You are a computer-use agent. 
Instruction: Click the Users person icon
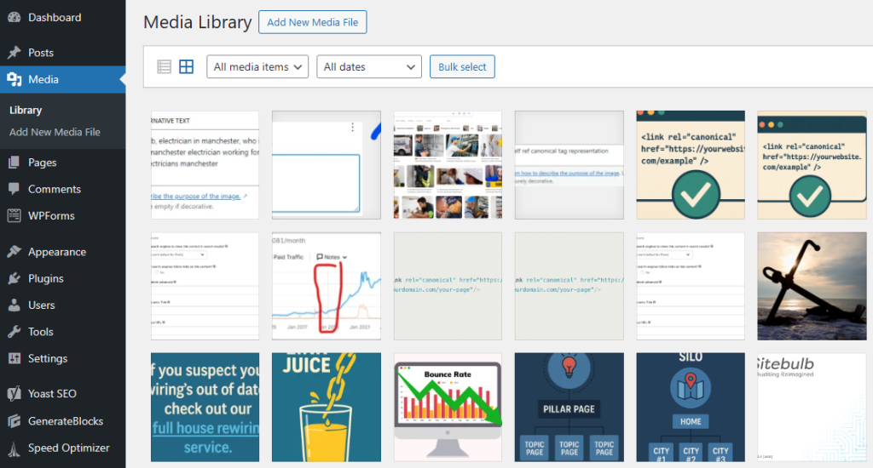point(14,305)
